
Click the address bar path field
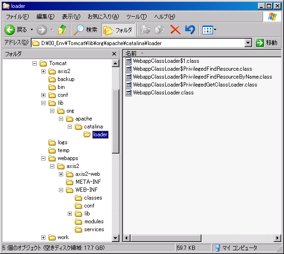[x=139, y=43]
